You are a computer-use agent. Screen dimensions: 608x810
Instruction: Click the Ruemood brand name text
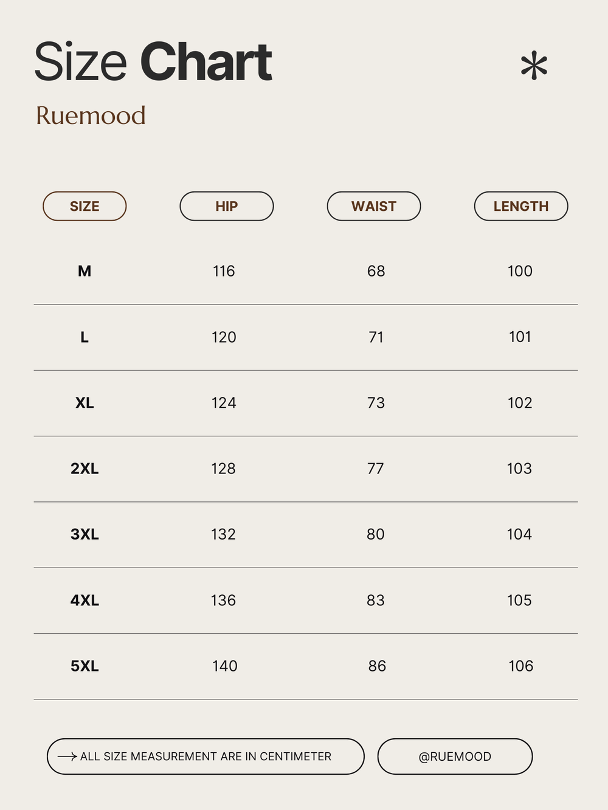tap(91, 115)
